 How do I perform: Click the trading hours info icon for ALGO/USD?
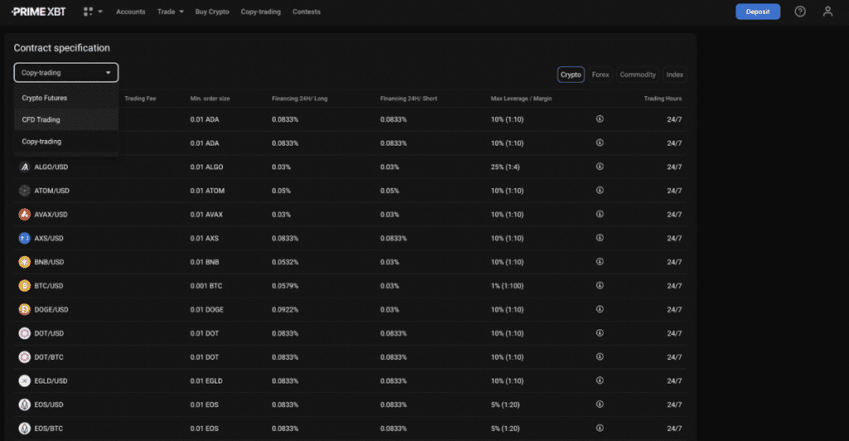(x=599, y=167)
